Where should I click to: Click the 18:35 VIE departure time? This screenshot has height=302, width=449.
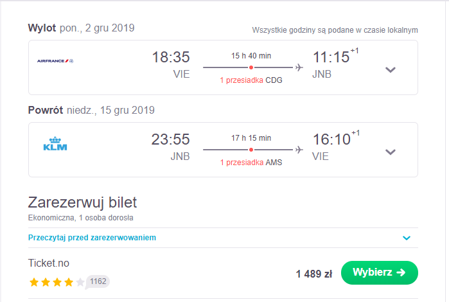pyautogui.click(x=171, y=57)
